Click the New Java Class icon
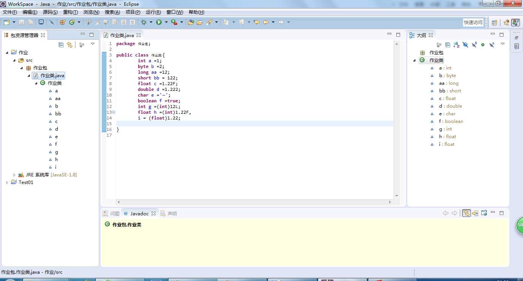 [x=72, y=22]
